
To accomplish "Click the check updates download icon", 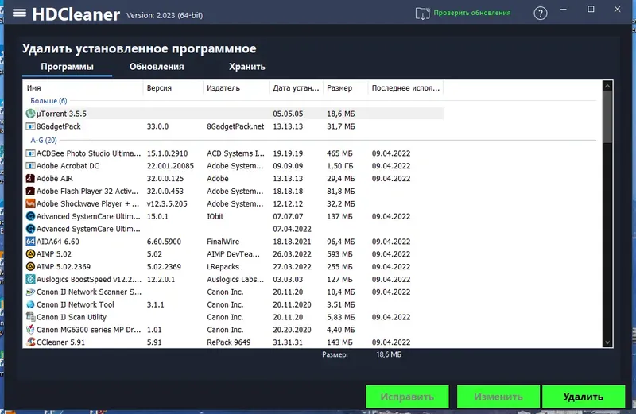I will (422, 14).
